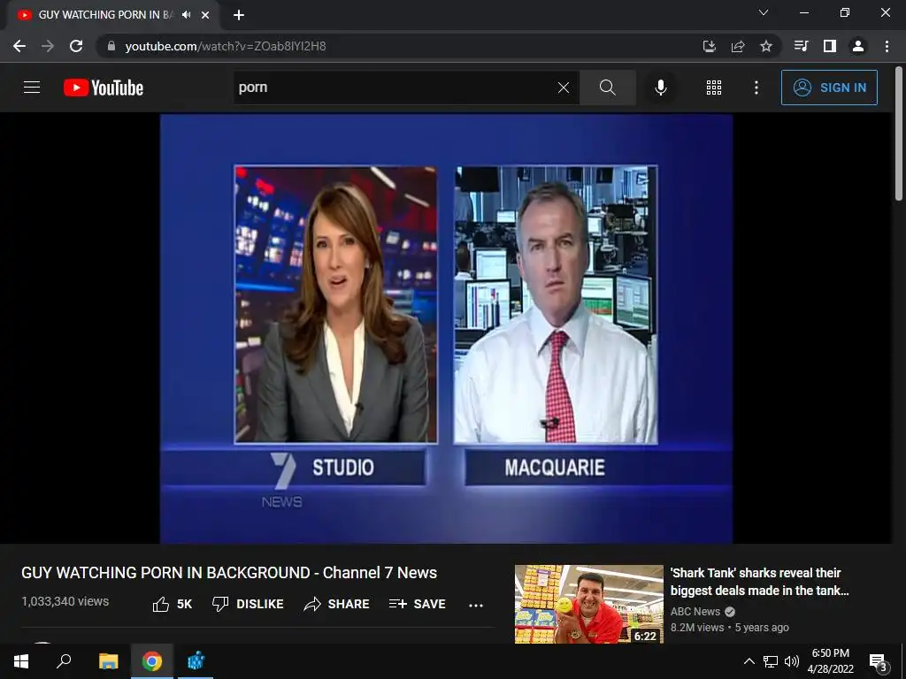
Task: Open the YouTube hamburger guide menu
Action: tap(32, 88)
